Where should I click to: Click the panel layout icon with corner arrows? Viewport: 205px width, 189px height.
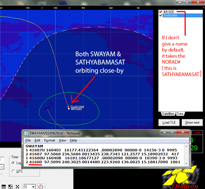pyautogui.click(x=10, y=187)
